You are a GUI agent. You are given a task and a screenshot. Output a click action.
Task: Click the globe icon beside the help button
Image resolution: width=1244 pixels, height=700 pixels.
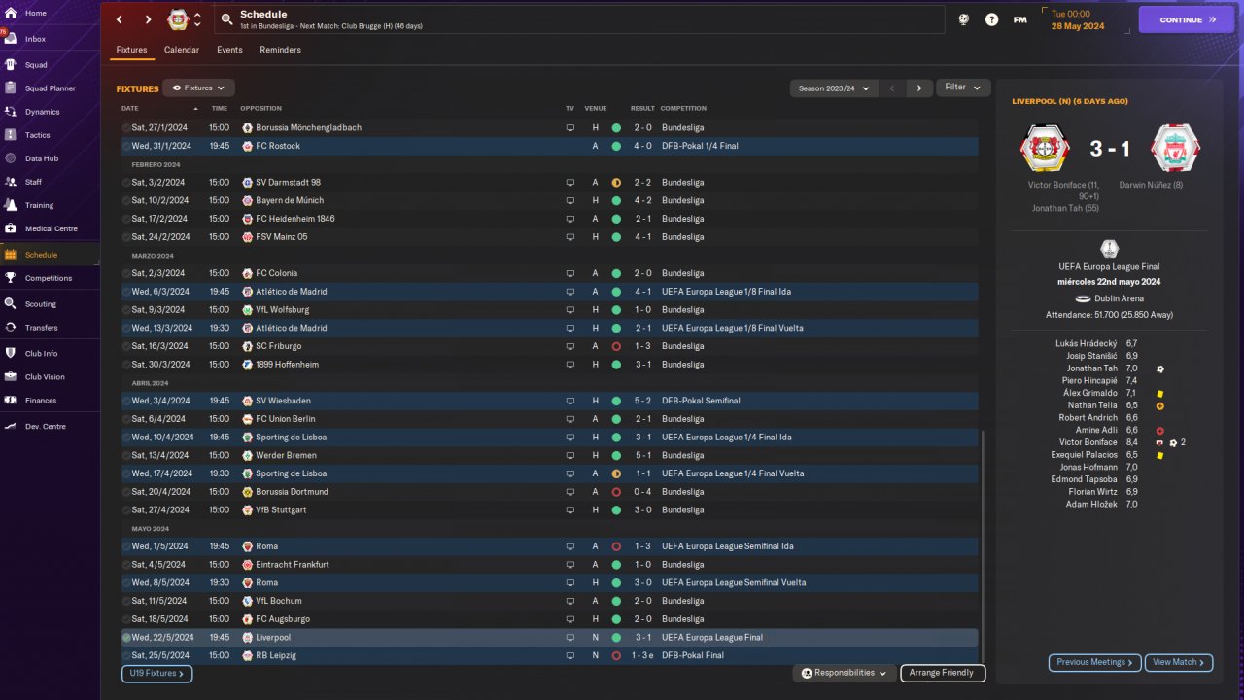pyautogui.click(x=963, y=19)
